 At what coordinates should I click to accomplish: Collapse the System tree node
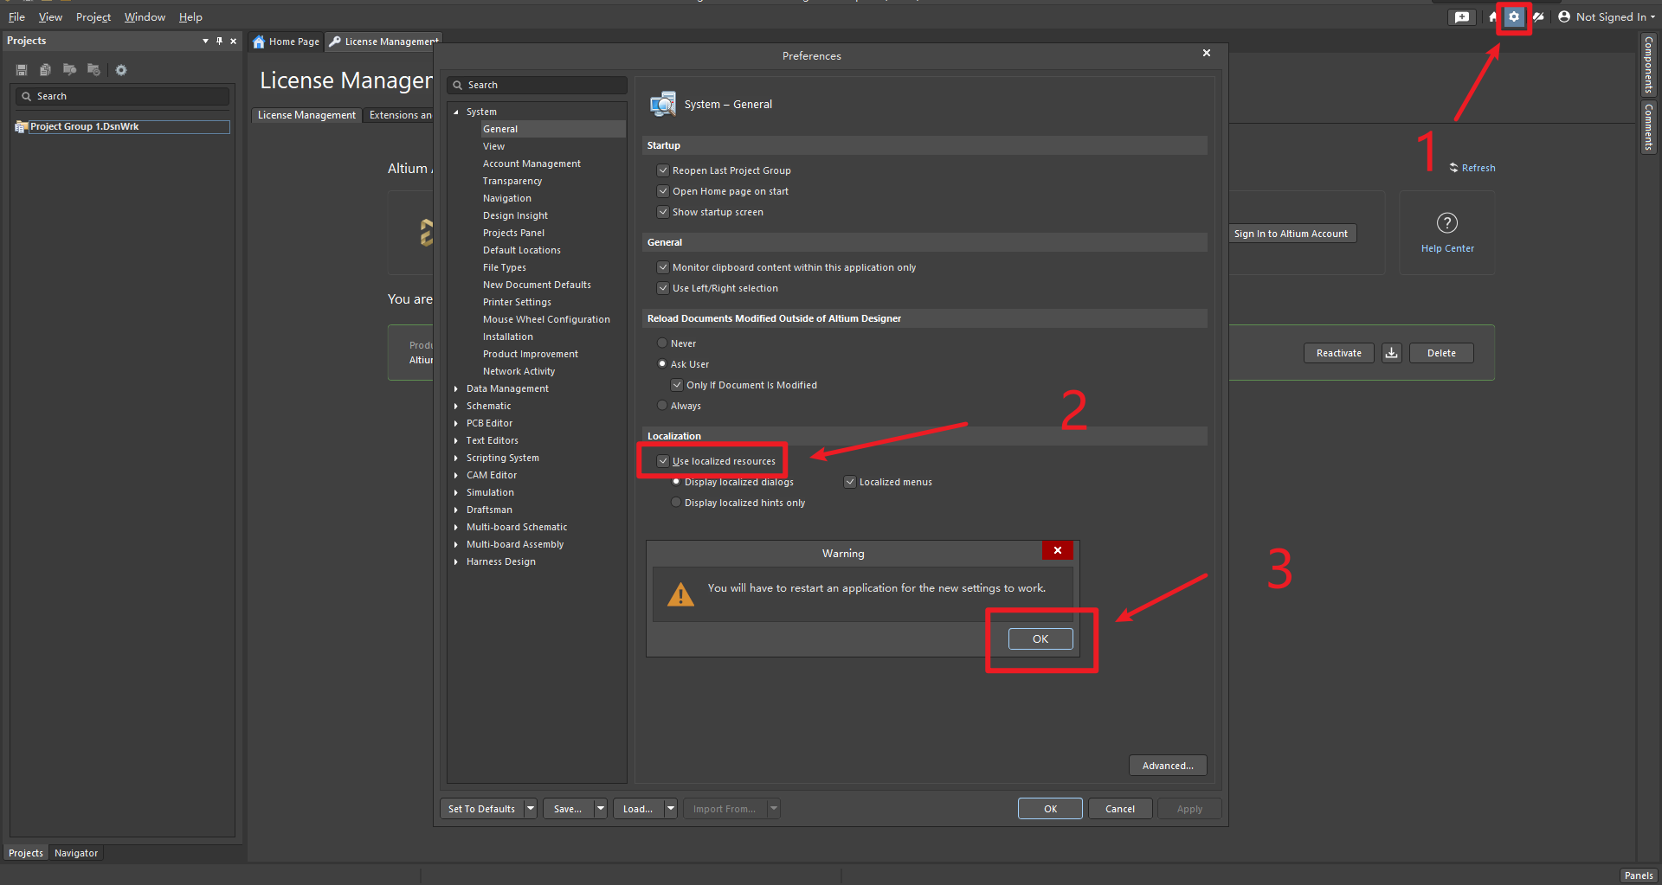456,112
